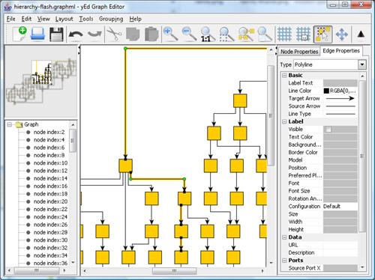Screen dimensions: 375x280
Task: Select node index:10 in the tree
Action: tap(50, 163)
